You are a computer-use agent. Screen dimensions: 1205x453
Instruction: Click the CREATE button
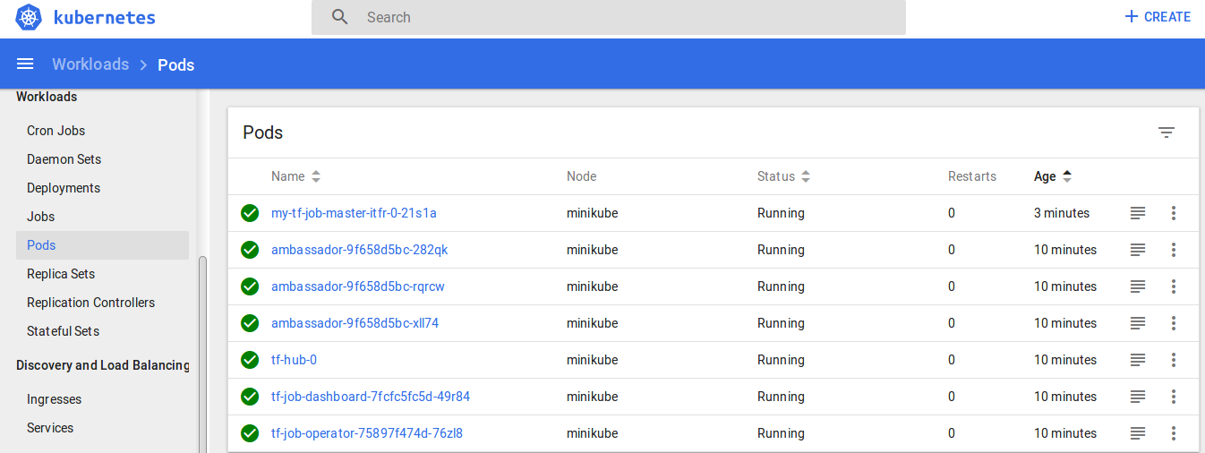[x=1157, y=17]
